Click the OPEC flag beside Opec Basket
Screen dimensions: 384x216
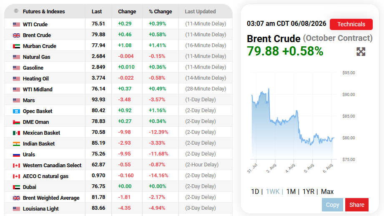(x=16, y=111)
